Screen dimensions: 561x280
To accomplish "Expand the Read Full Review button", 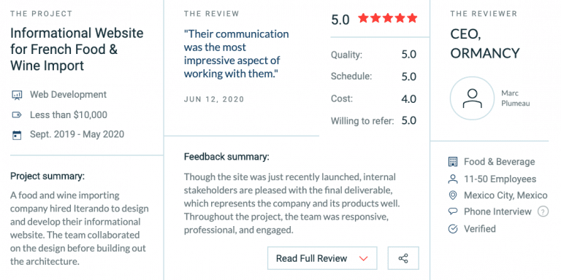I will point(322,258).
